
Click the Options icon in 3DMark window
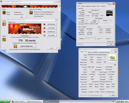4,40
